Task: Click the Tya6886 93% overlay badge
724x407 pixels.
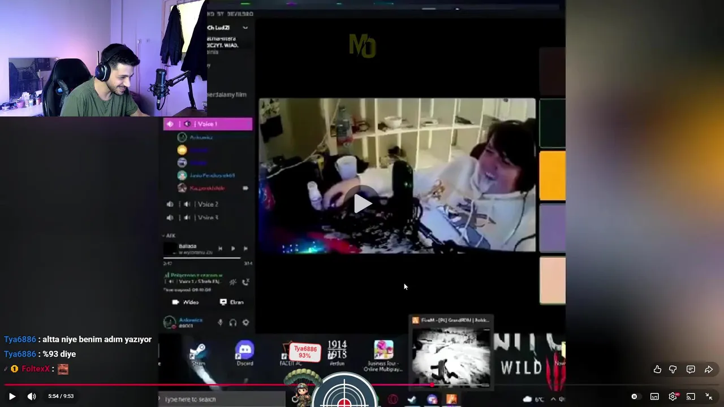Action: click(305, 352)
